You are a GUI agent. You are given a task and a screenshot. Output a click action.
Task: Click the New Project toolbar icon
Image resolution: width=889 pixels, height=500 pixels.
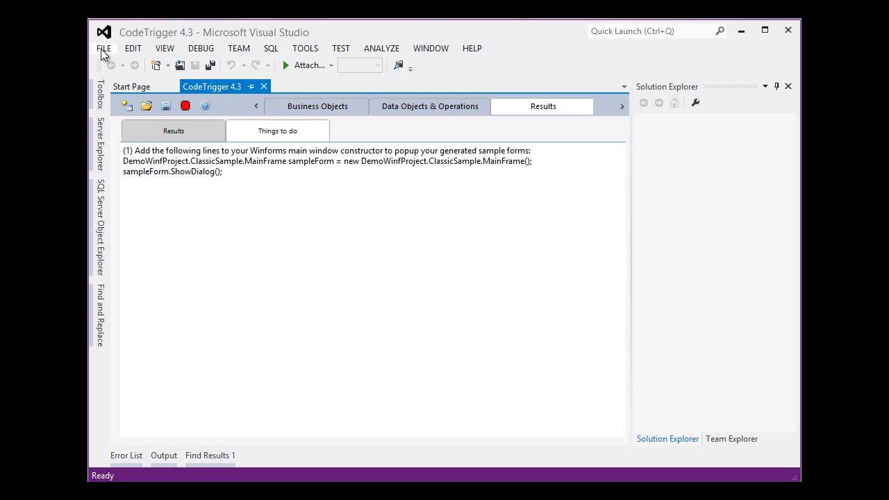click(x=156, y=65)
